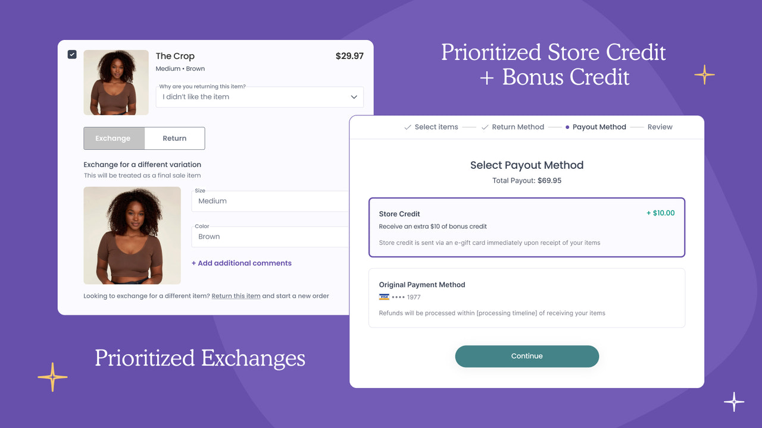
Task: Click the sparkle icon at bottom left
Action: pos(52,376)
